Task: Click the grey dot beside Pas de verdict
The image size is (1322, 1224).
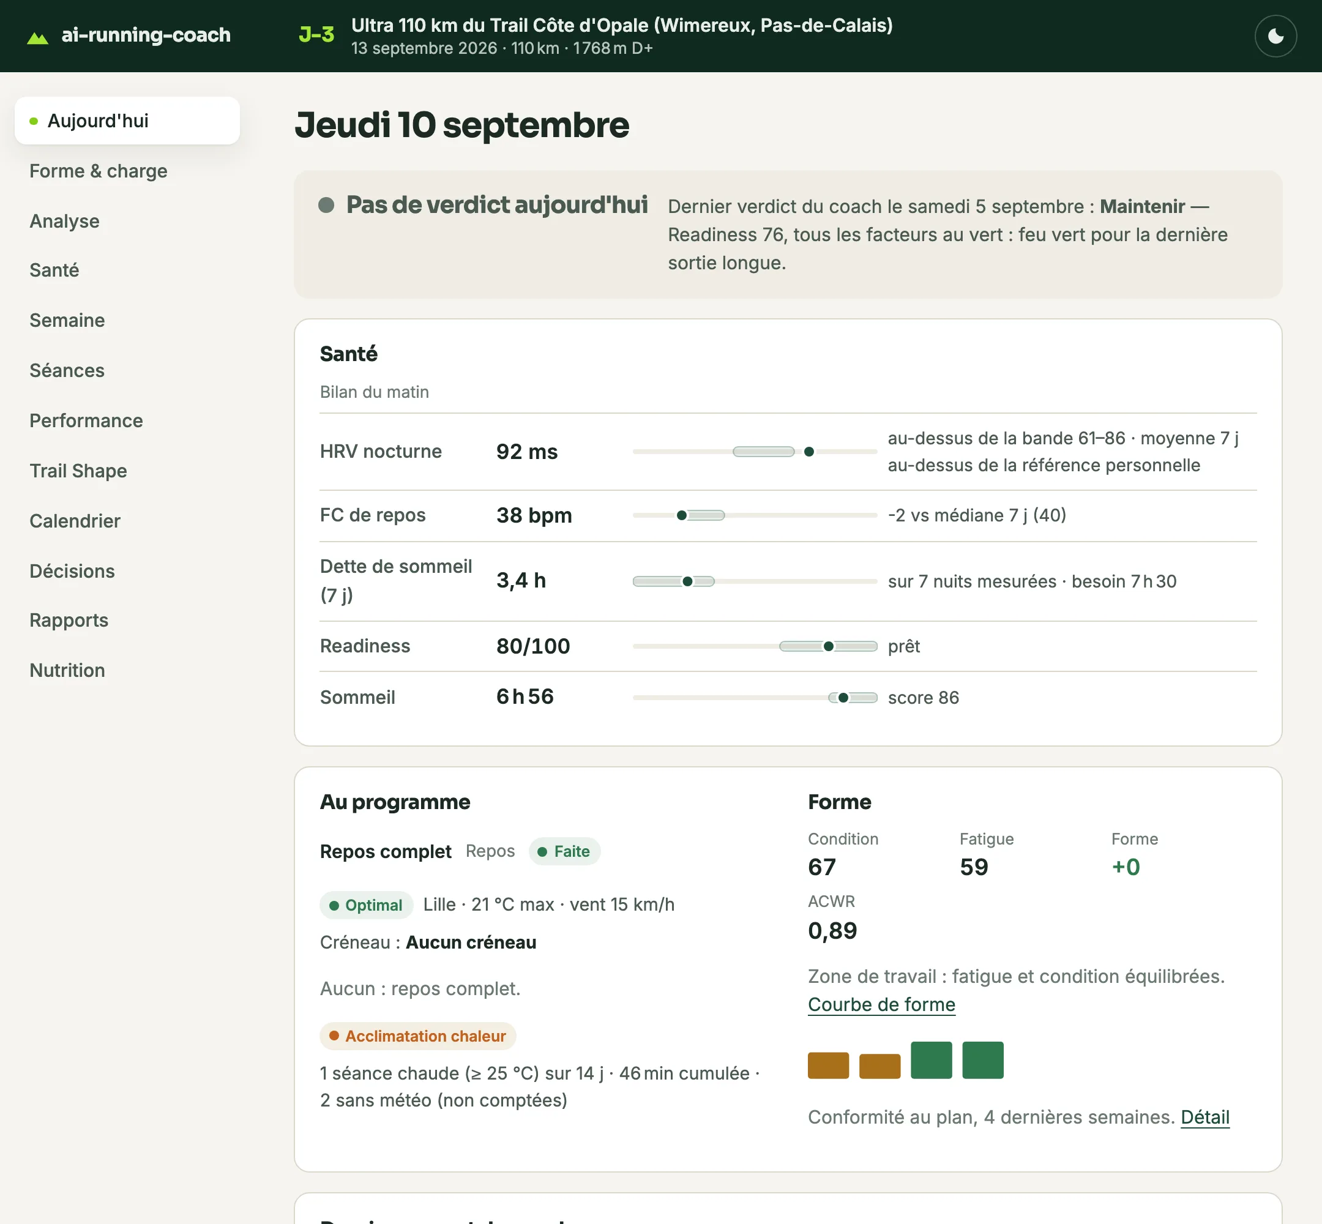Action: click(x=326, y=204)
